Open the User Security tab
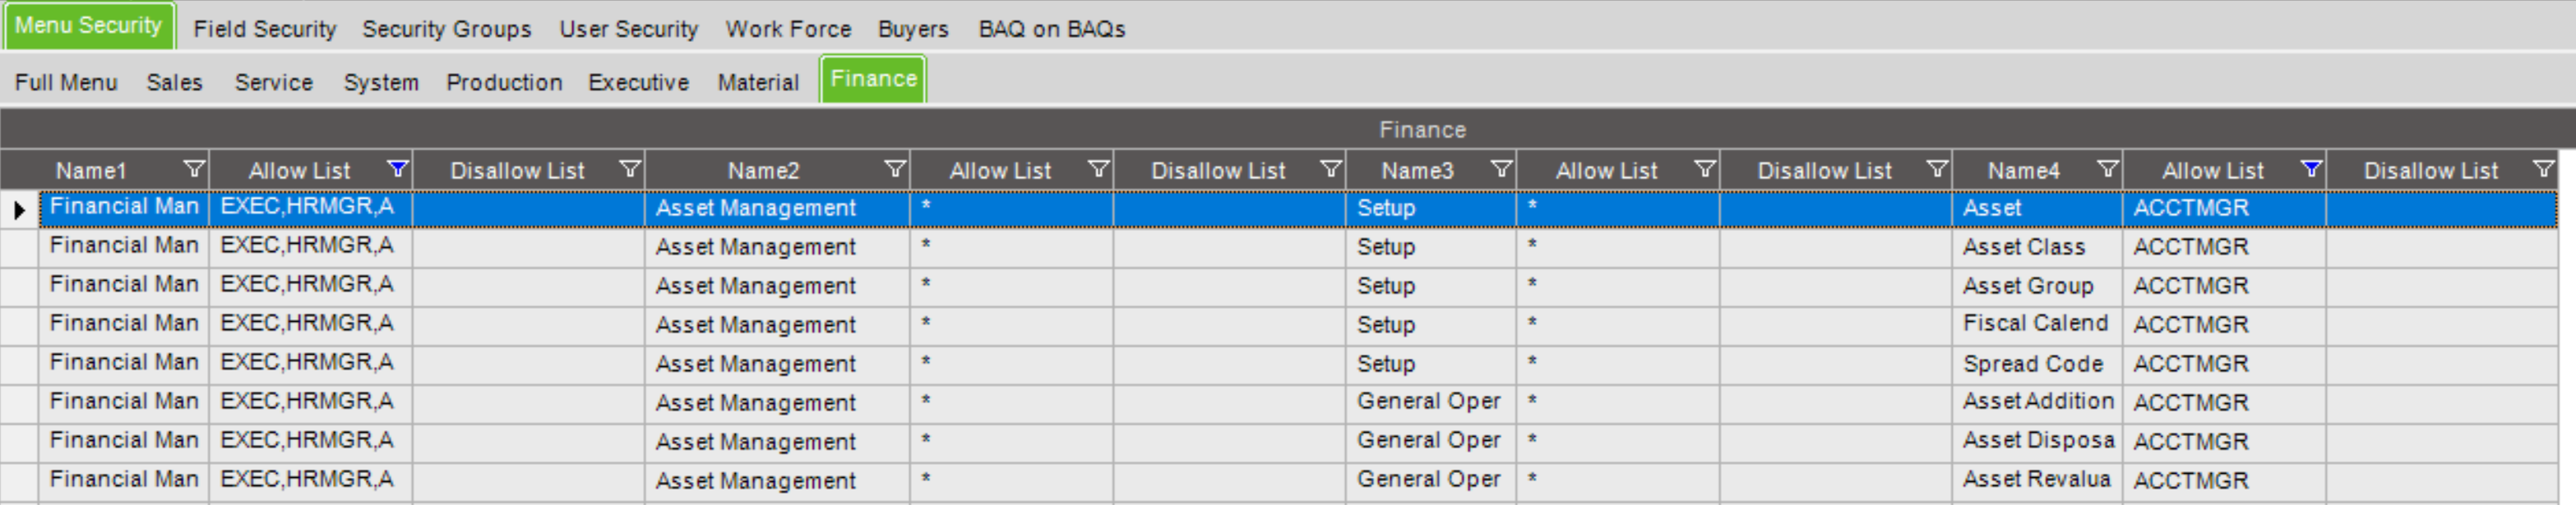The width and height of the screenshot is (2576, 505). pyautogui.click(x=628, y=29)
